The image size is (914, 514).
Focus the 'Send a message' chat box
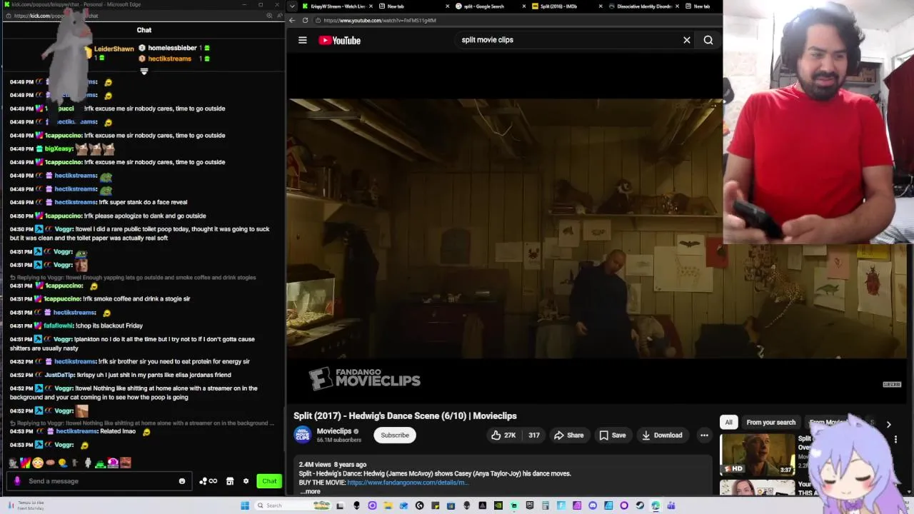pos(100,481)
